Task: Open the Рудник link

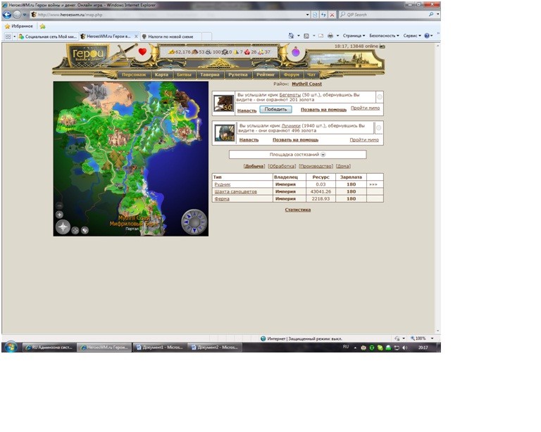Action: click(x=222, y=184)
